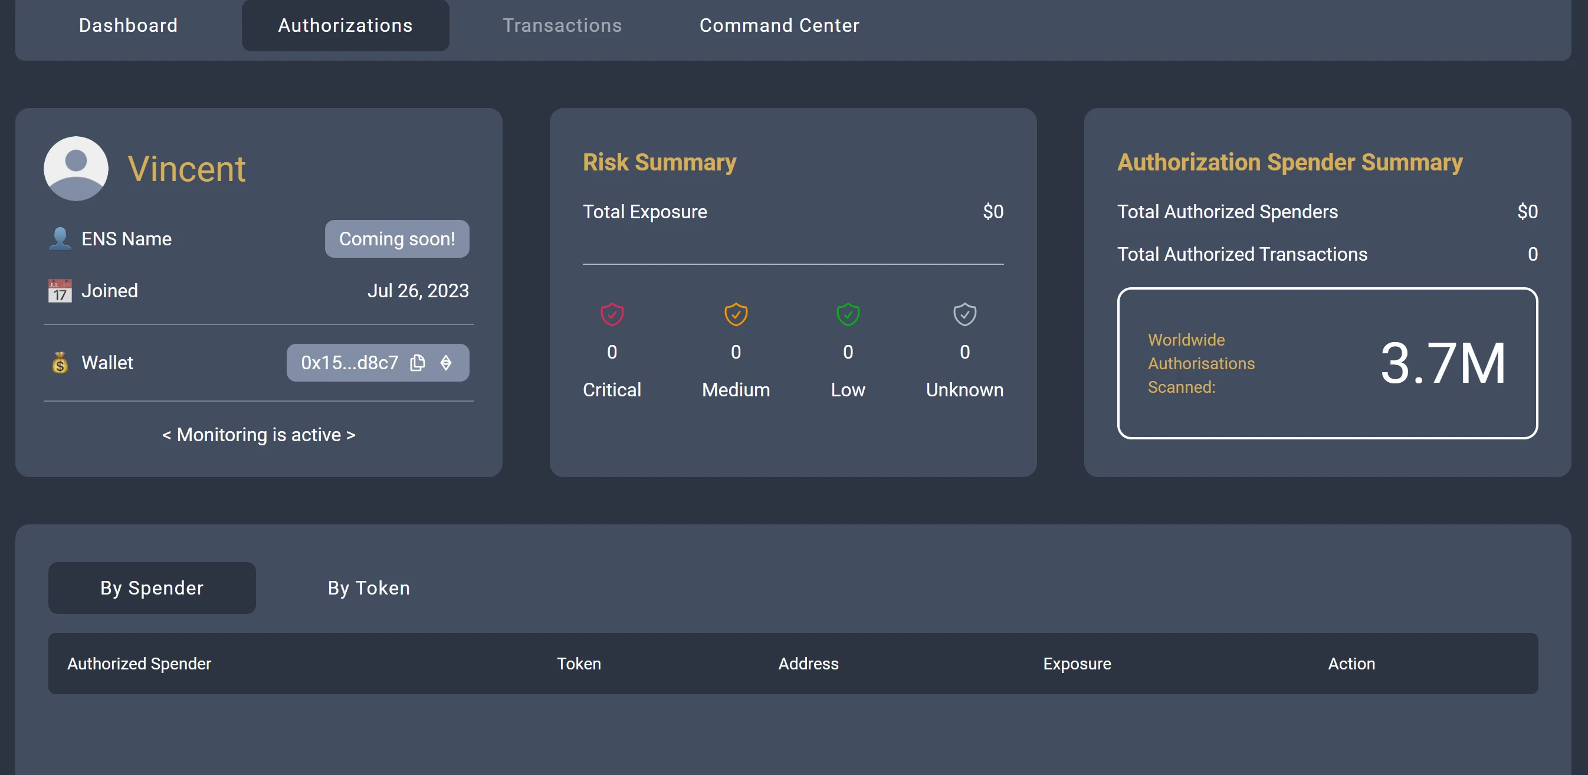
Task: Open the Dashboard tab
Action: (128, 25)
